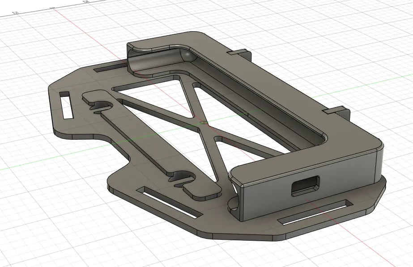Pick the origin point at the cross brace center
The image size is (413, 267).
pyautogui.click(x=203, y=122)
